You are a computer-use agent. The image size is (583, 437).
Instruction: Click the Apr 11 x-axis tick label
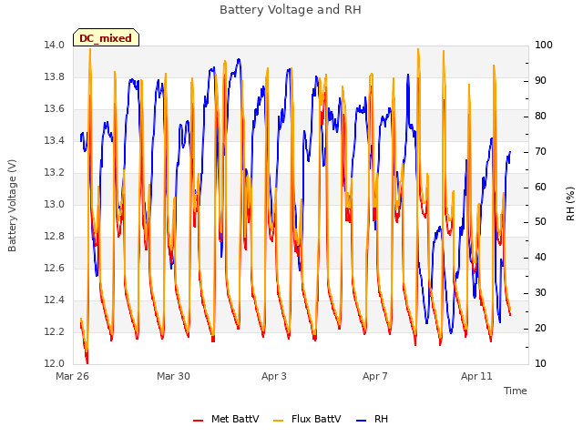pos(476,376)
